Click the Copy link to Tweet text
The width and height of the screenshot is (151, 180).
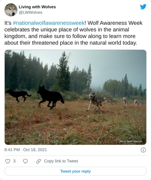pyautogui.click(x=61, y=161)
